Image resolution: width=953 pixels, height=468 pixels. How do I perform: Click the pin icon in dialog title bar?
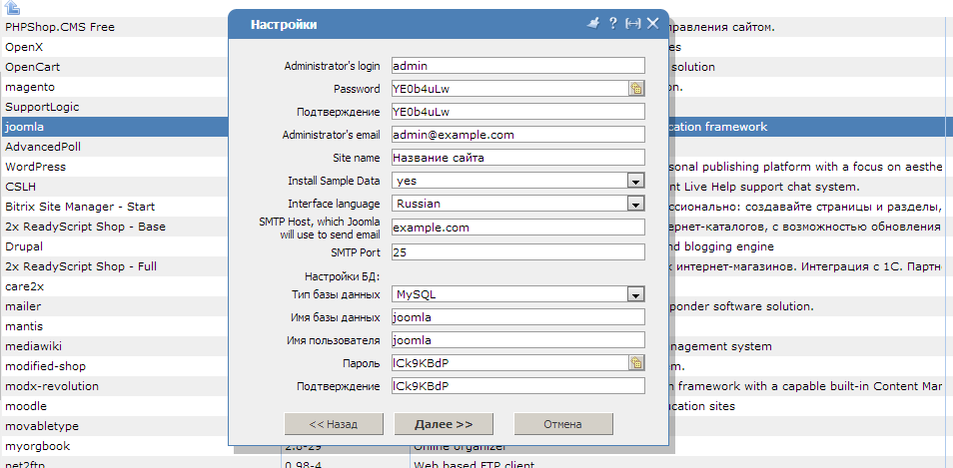(x=593, y=24)
